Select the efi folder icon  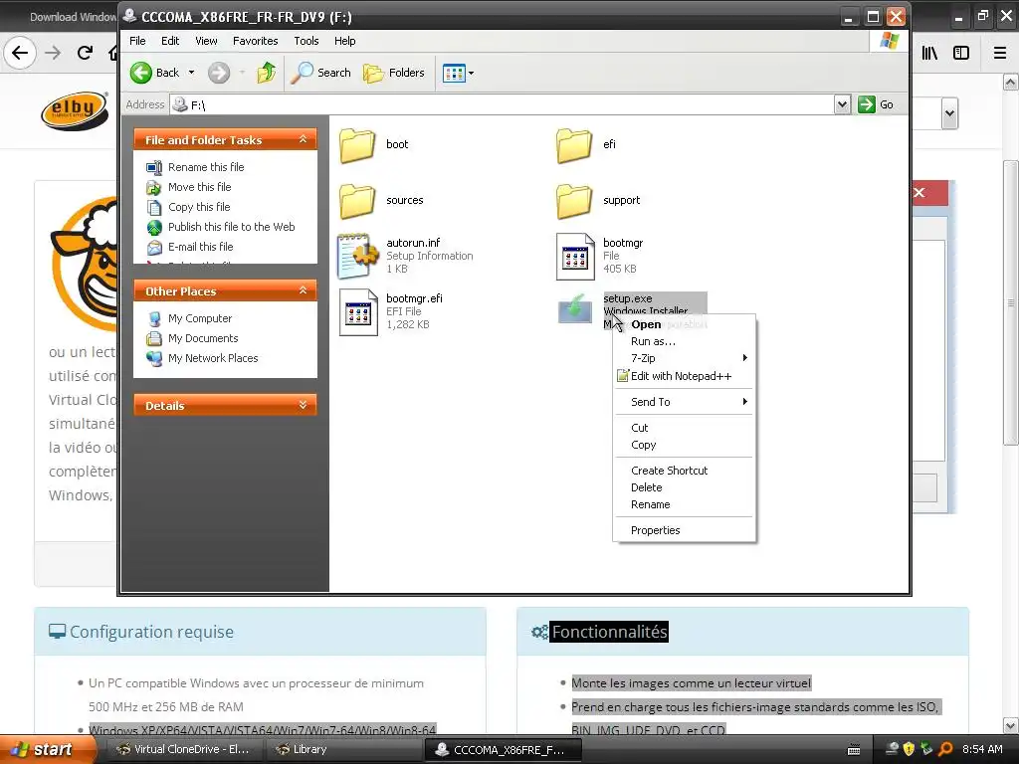point(574,144)
